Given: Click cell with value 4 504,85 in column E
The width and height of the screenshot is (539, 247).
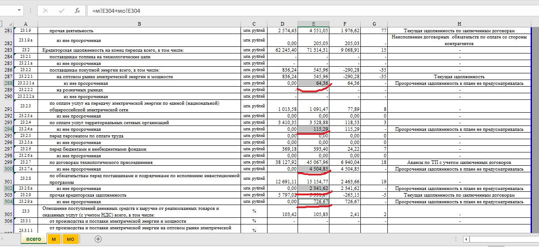Looking at the screenshot, I should (313, 169).
